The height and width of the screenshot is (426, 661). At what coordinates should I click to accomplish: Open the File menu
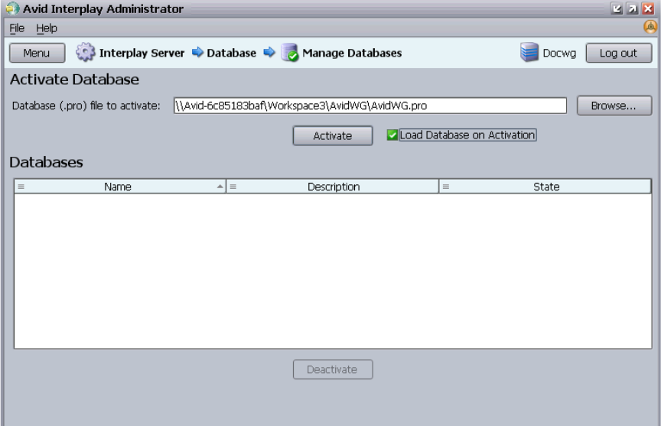coord(17,28)
